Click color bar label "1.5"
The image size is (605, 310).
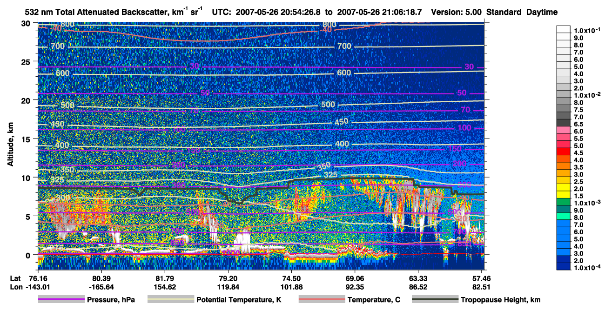578,196
